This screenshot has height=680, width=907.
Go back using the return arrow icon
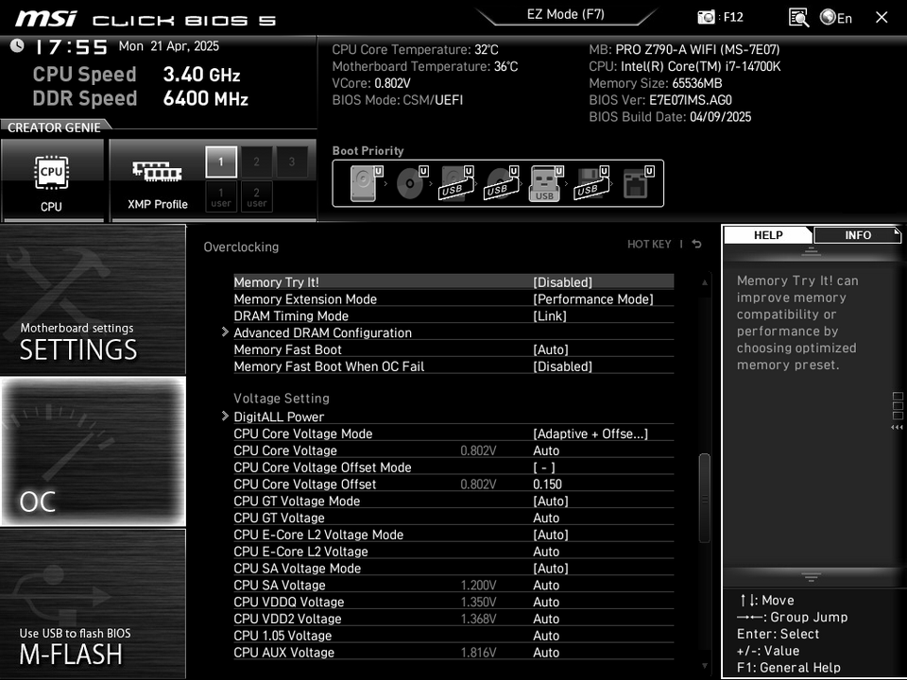(x=697, y=244)
